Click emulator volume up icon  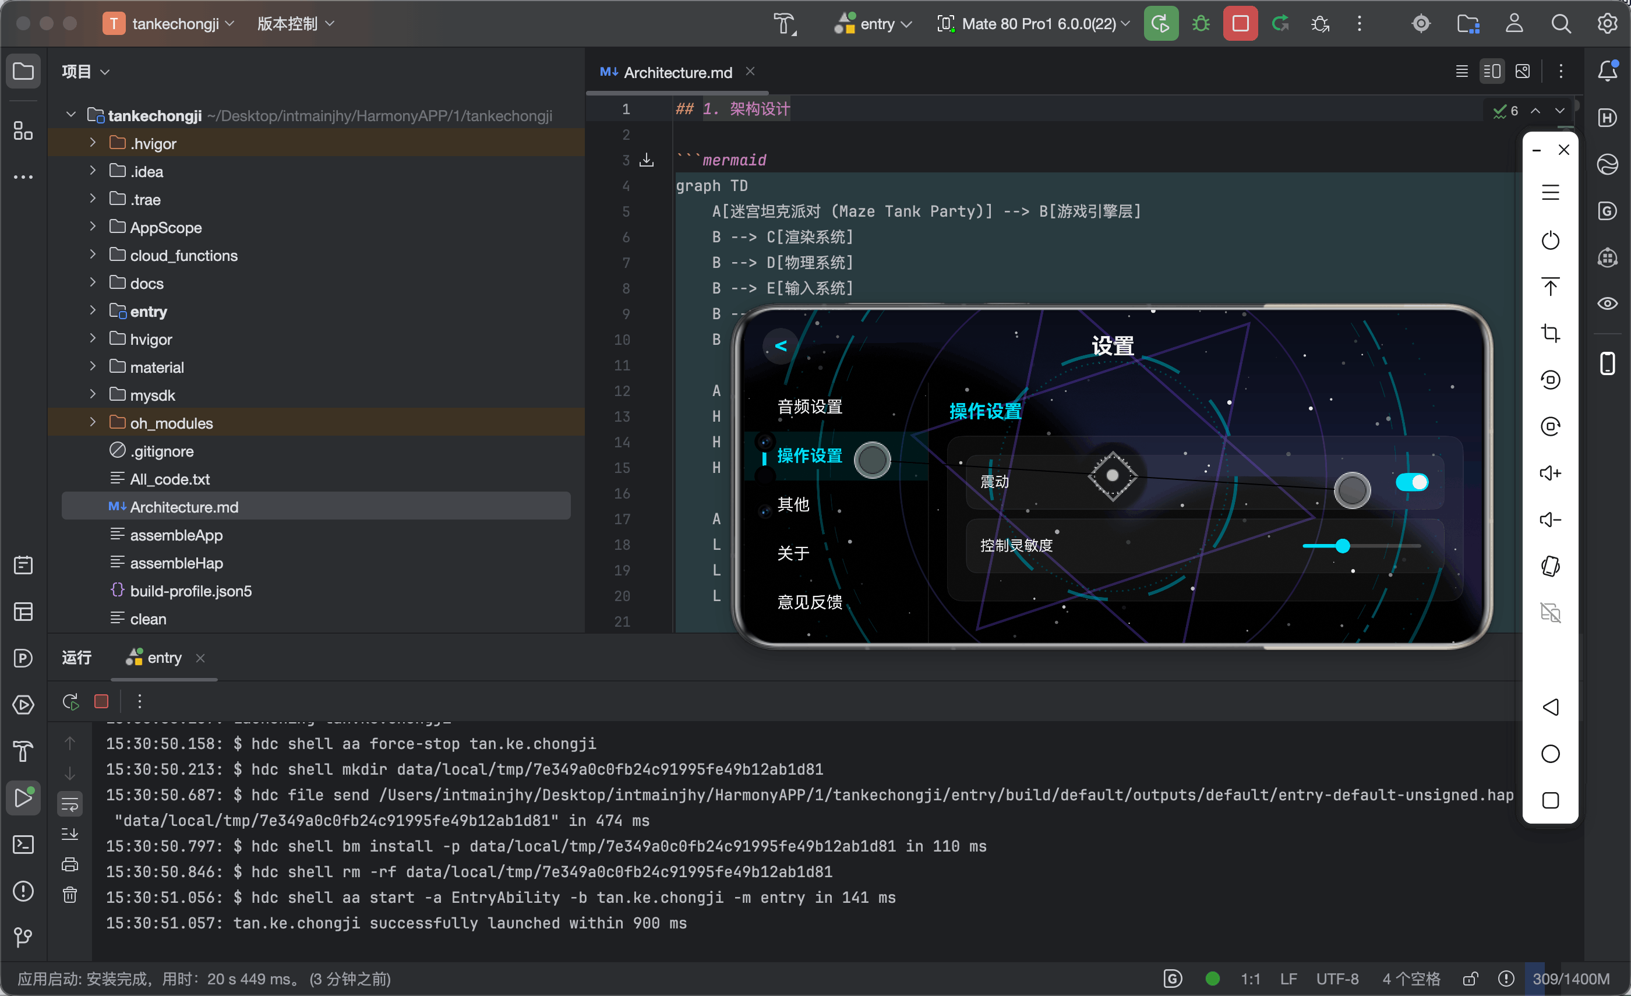coord(1550,472)
